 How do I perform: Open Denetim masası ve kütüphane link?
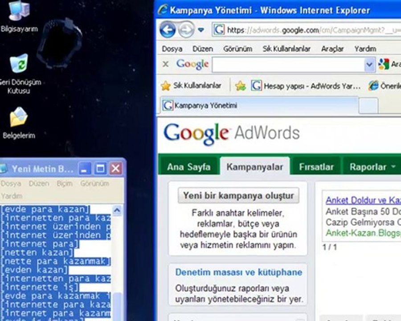point(239,272)
